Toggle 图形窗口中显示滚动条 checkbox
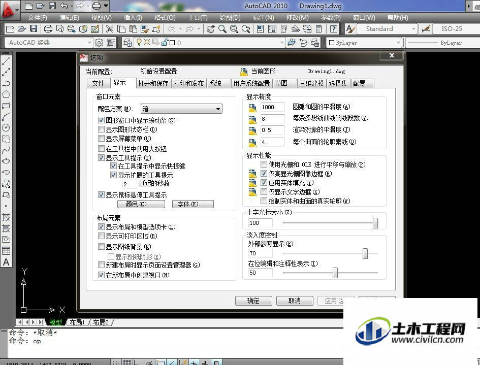 101,120
